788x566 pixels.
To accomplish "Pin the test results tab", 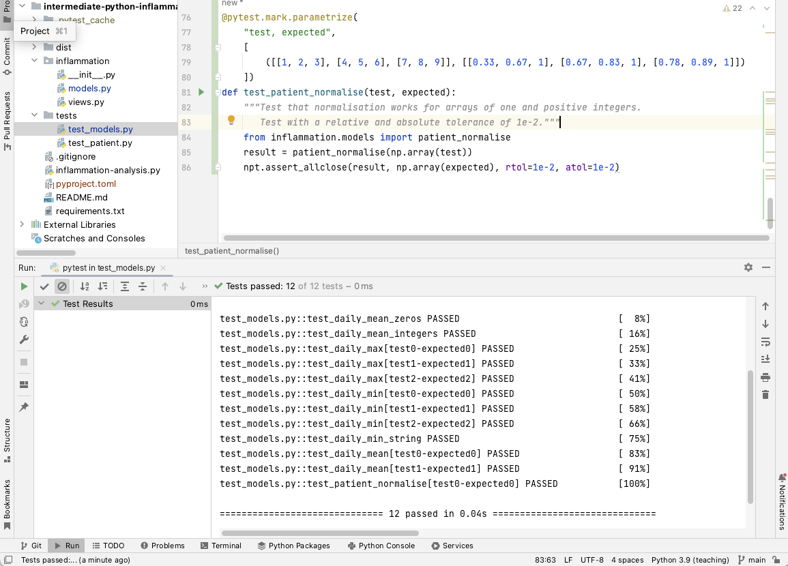I will (24, 402).
